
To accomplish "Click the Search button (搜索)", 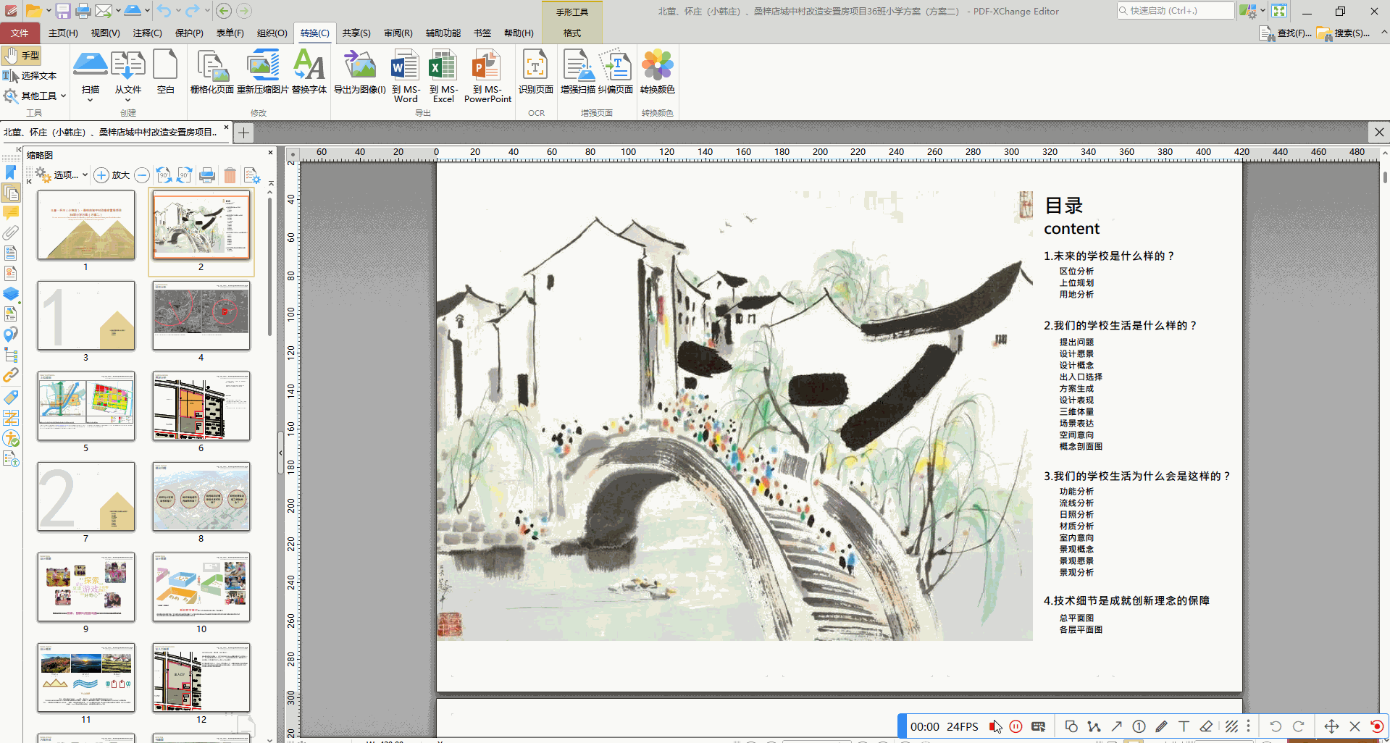I will point(1344,33).
